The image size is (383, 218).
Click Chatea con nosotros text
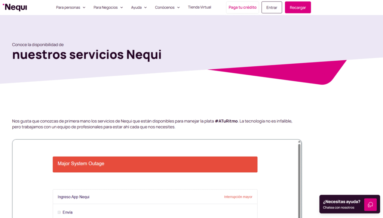pyautogui.click(x=338, y=208)
